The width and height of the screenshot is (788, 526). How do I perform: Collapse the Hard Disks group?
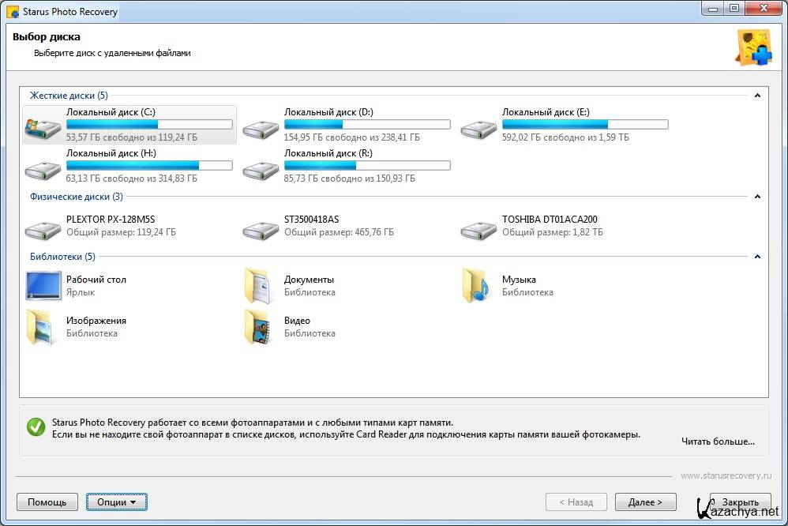coord(757,96)
